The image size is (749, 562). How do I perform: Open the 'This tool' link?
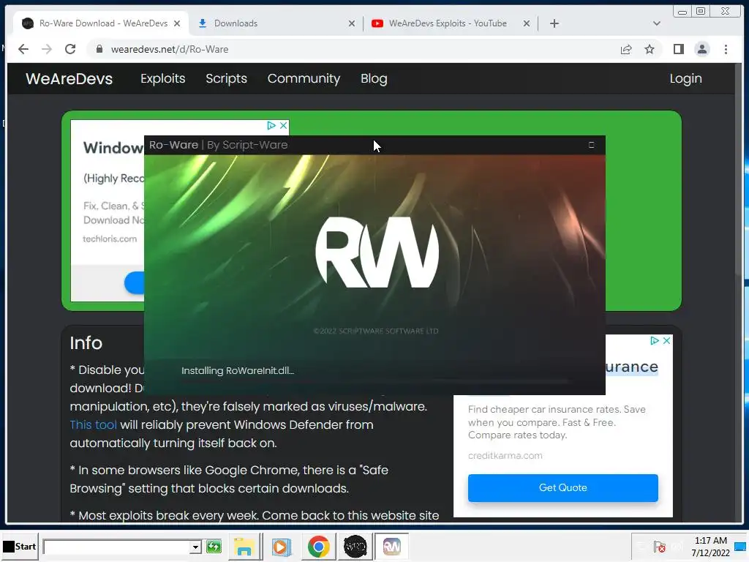point(93,425)
